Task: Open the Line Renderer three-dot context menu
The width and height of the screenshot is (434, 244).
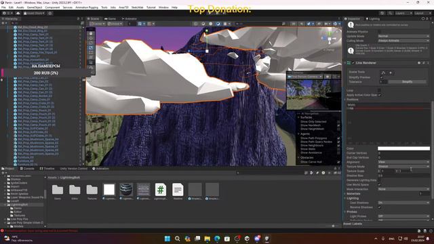Action: coord(428,63)
